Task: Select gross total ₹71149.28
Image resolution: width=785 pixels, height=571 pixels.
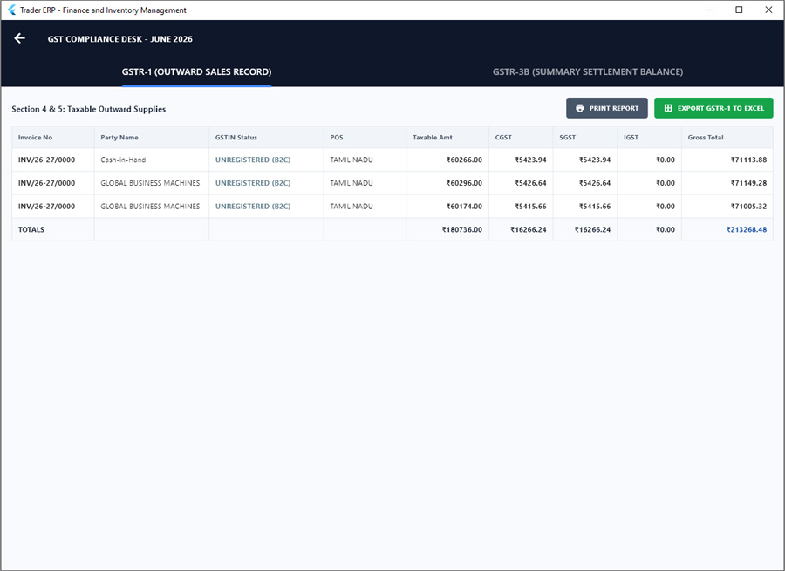Action: pos(748,183)
